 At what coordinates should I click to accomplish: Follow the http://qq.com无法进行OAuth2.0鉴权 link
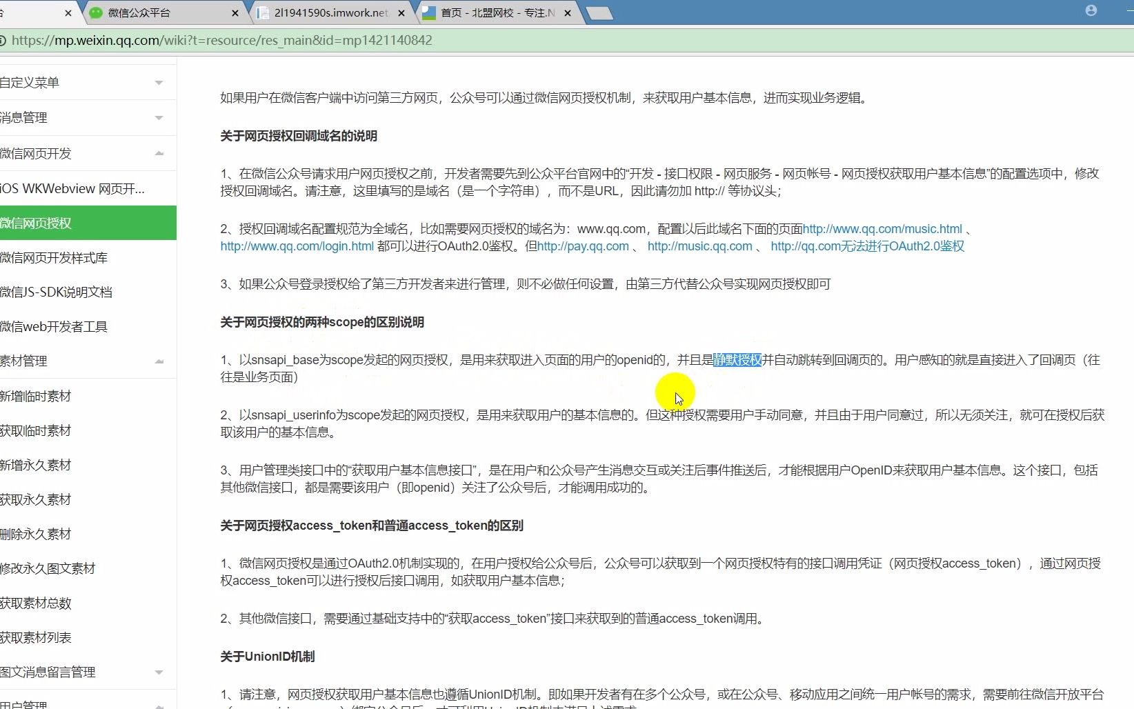click(868, 246)
